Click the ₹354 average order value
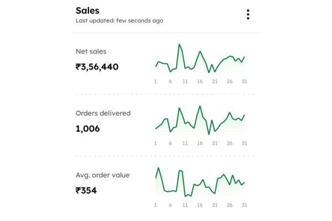Image resolution: width=332 pixels, height=221 pixels. [85, 191]
